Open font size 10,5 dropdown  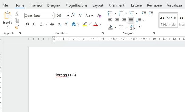point(68,16)
